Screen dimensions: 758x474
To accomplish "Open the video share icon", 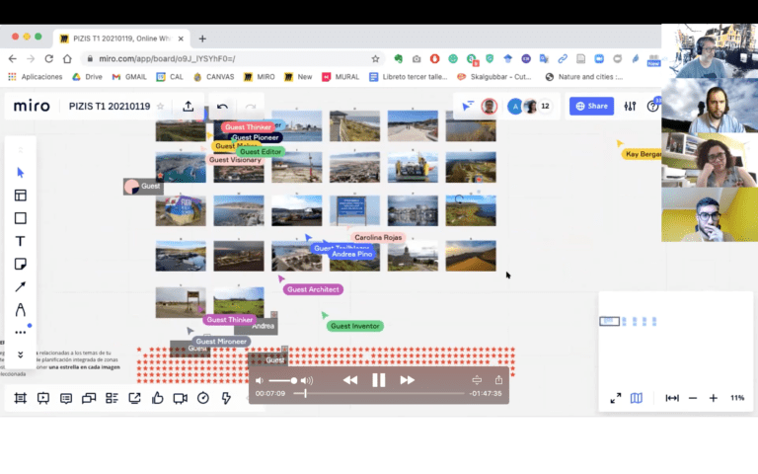I will (498, 379).
